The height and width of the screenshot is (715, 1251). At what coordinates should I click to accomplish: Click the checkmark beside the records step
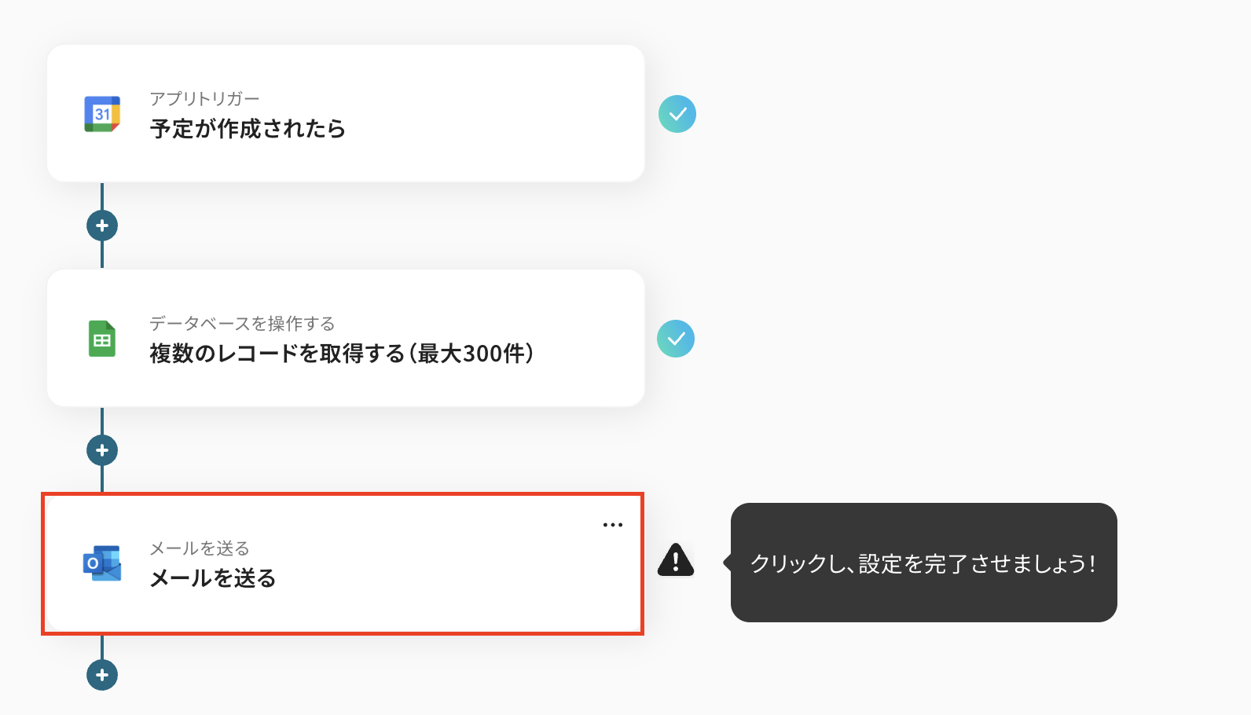click(676, 339)
